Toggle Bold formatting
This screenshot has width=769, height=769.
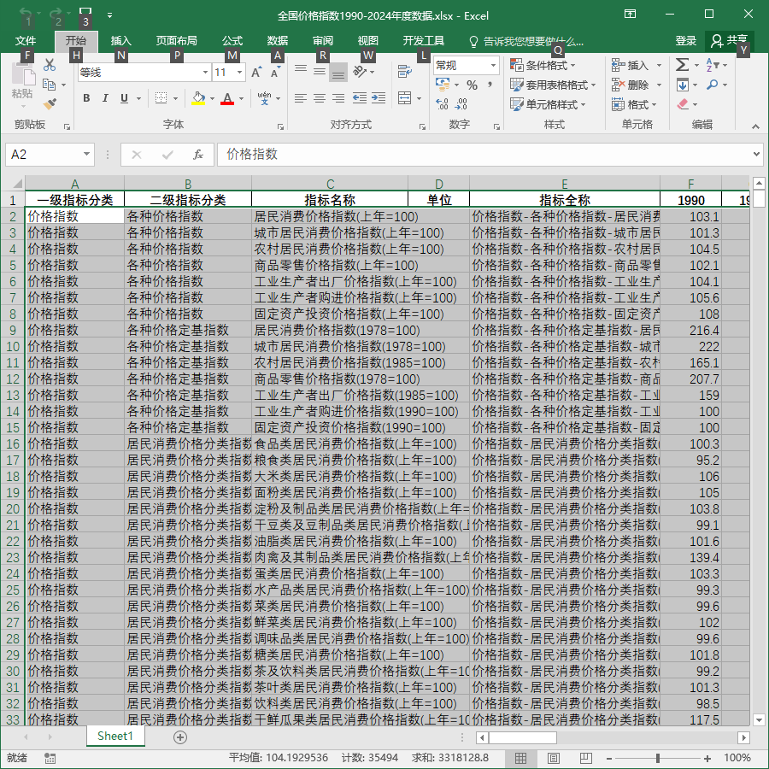(x=86, y=98)
